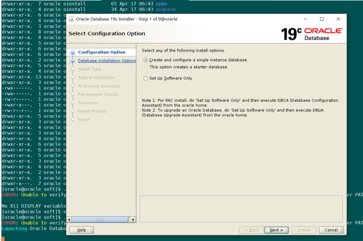Cancel the Oracle installer
The width and height of the screenshot is (363, 241).
point(331,230)
